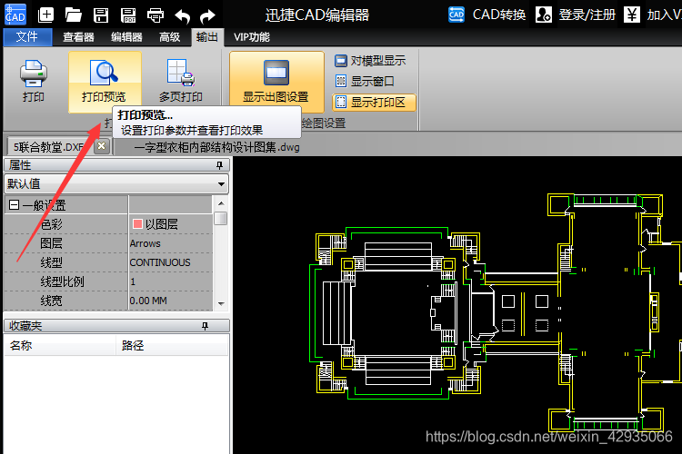Switch to 高级 tab
Viewport: 682px width, 454px height.
[x=169, y=37]
